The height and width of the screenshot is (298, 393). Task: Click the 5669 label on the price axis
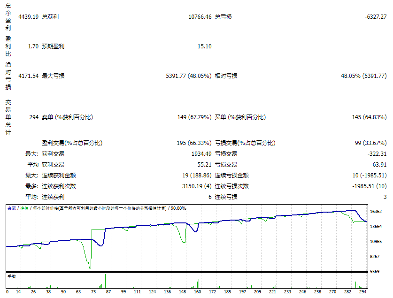click(x=375, y=272)
